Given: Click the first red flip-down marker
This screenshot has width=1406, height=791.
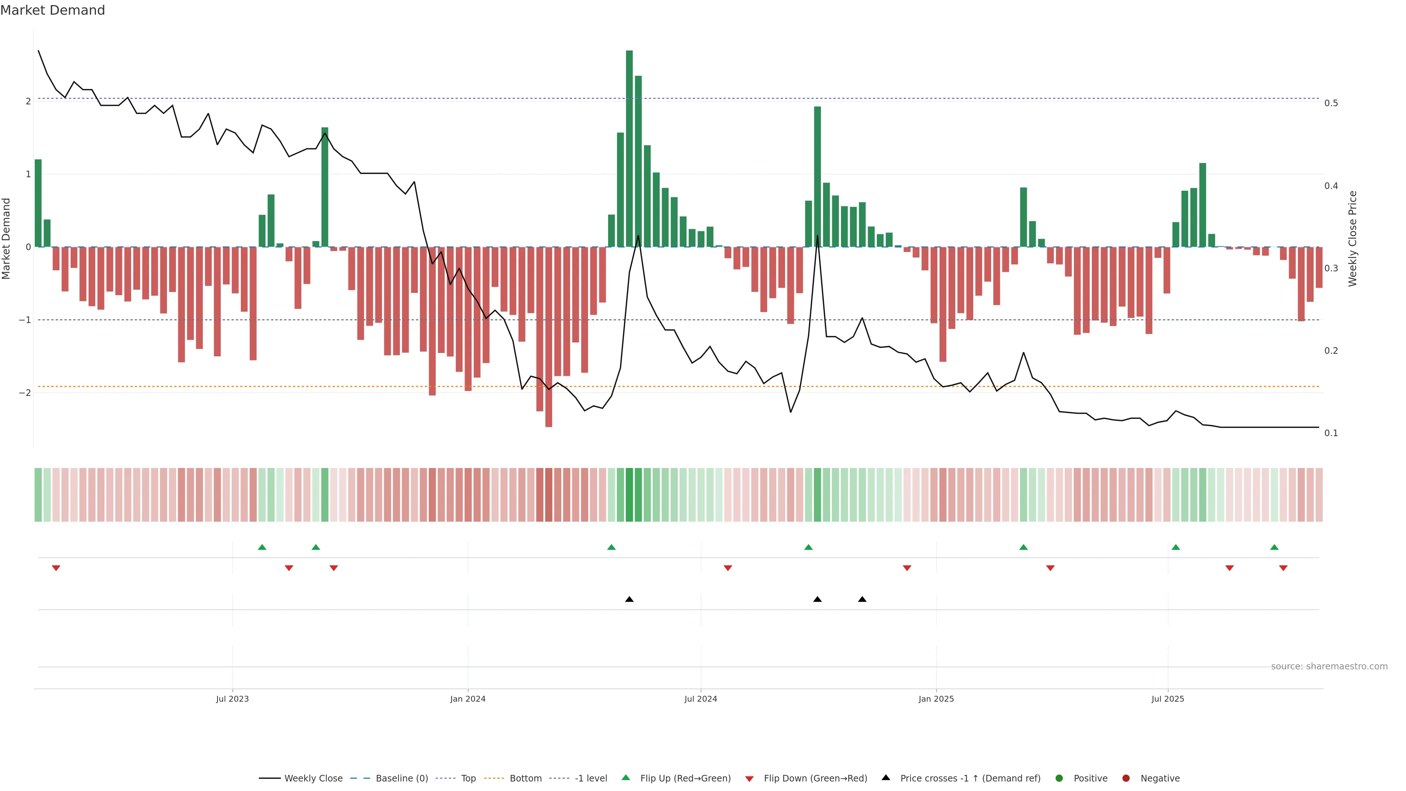Looking at the screenshot, I should [x=56, y=568].
